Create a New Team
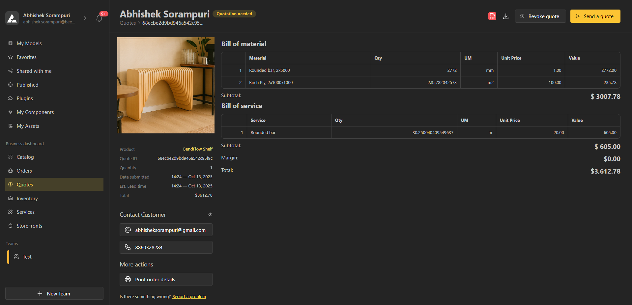Screen dimensions: 632x305 pyautogui.click(x=54, y=293)
